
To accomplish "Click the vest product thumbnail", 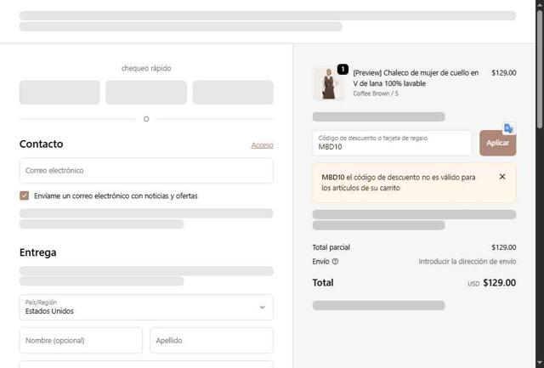I will tap(329, 83).
